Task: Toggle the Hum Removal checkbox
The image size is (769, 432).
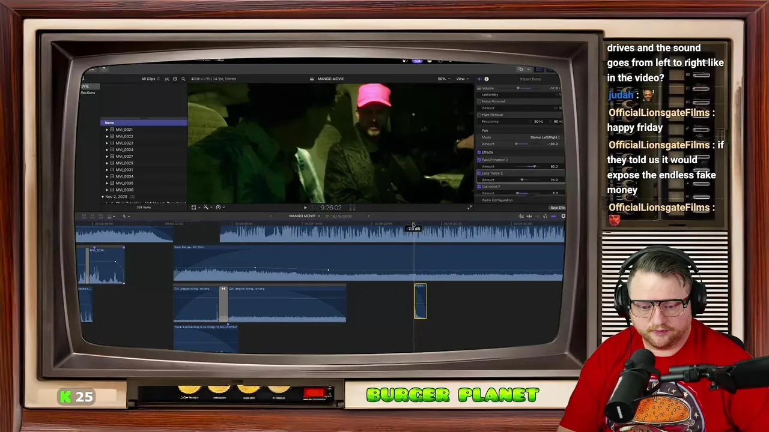Action: click(x=479, y=115)
